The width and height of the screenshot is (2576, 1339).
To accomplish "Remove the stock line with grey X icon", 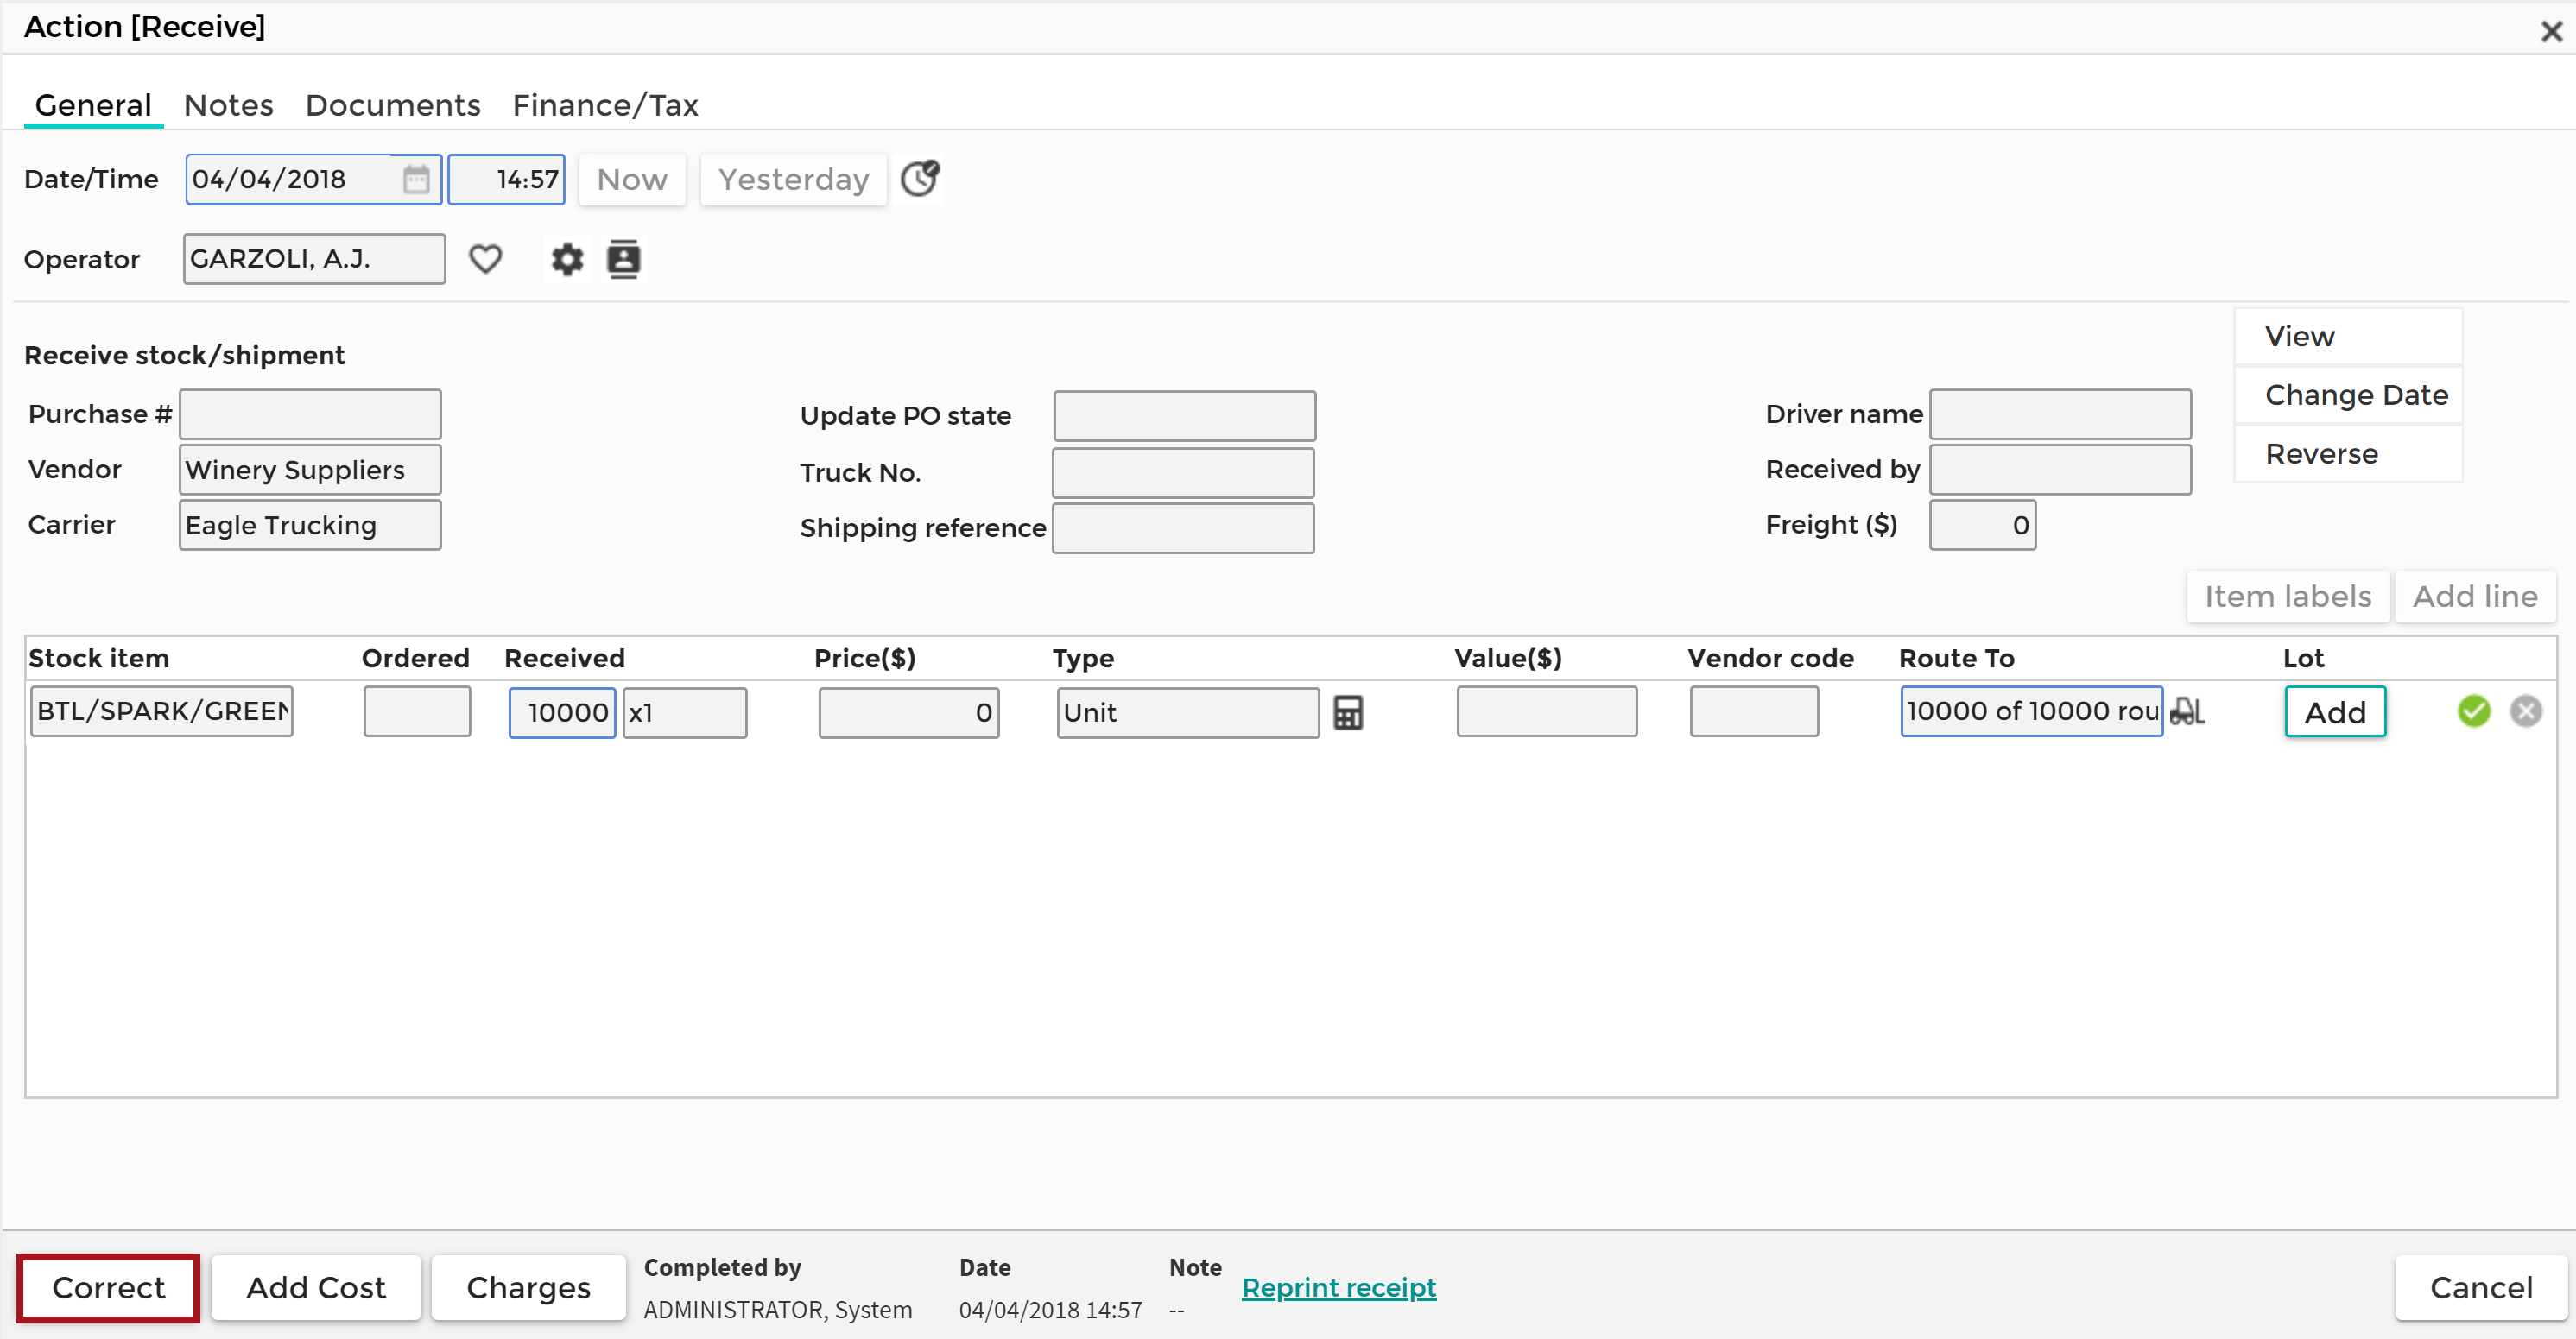I will 2526,711.
